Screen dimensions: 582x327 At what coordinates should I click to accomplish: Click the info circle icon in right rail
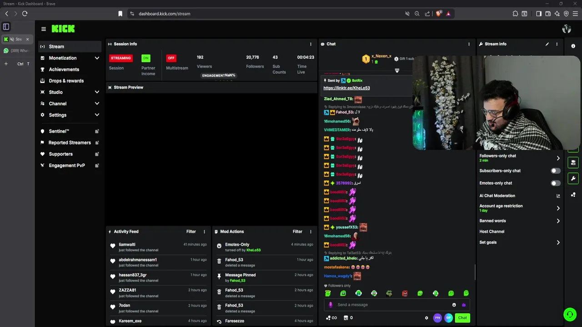point(573,46)
